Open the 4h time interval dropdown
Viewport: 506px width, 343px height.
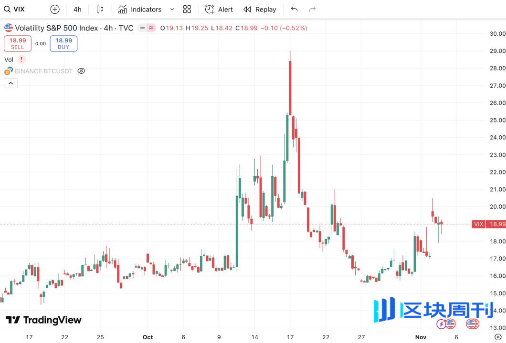(x=77, y=9)
